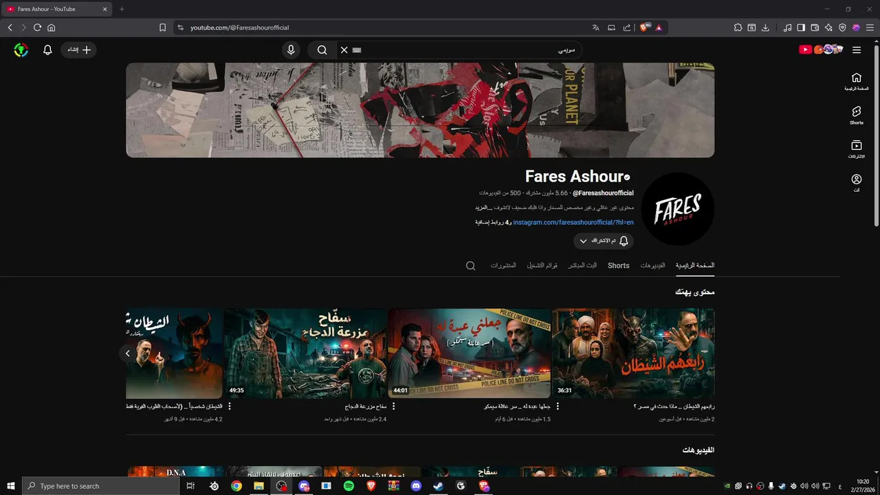Open the browser extensions puzzle icon

coord(738,27)
